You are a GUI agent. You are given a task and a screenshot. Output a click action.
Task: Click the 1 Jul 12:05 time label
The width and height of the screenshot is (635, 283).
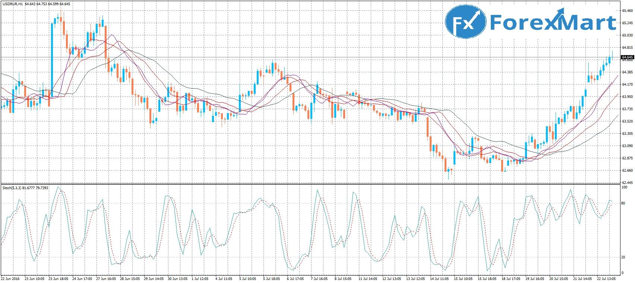click(200, 278)
